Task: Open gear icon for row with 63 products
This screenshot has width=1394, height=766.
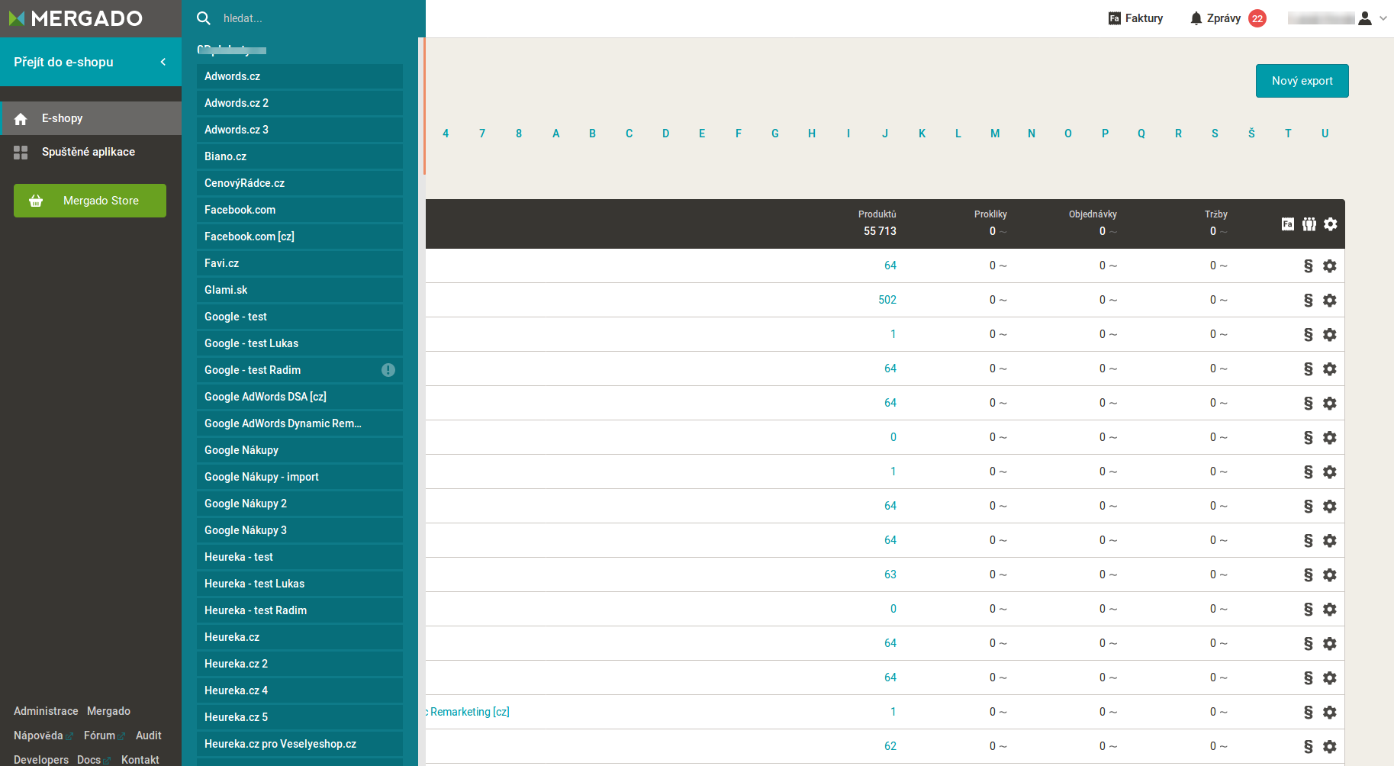Action: click(x=1330, y=574)
